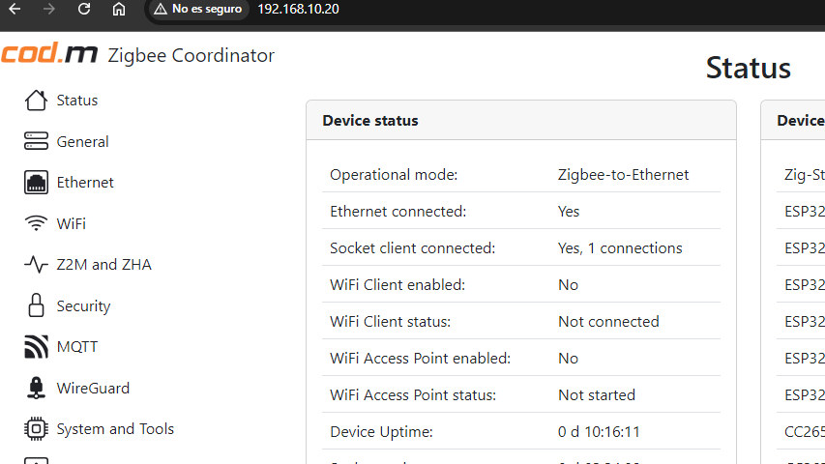Open the Ethernet menu entry

85,183
